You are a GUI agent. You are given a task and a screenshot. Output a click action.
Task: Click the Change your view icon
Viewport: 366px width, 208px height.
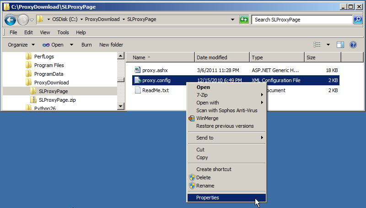coord(317,44)
